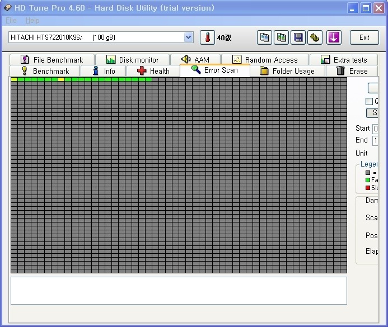Viewport: 388px width, 327px height.
Task: Open the Folder Usage tab
Action: (x=287, y=71)
